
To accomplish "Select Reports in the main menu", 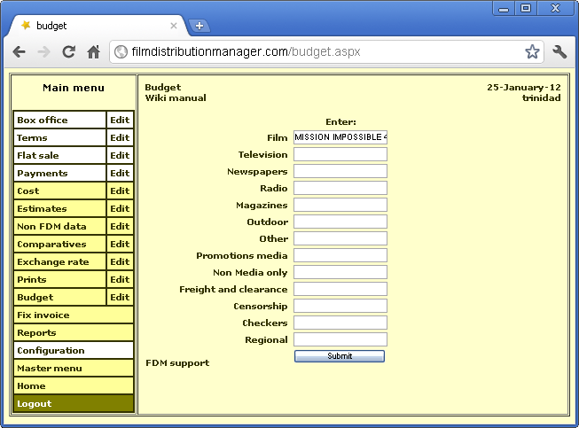I will 73,333.
